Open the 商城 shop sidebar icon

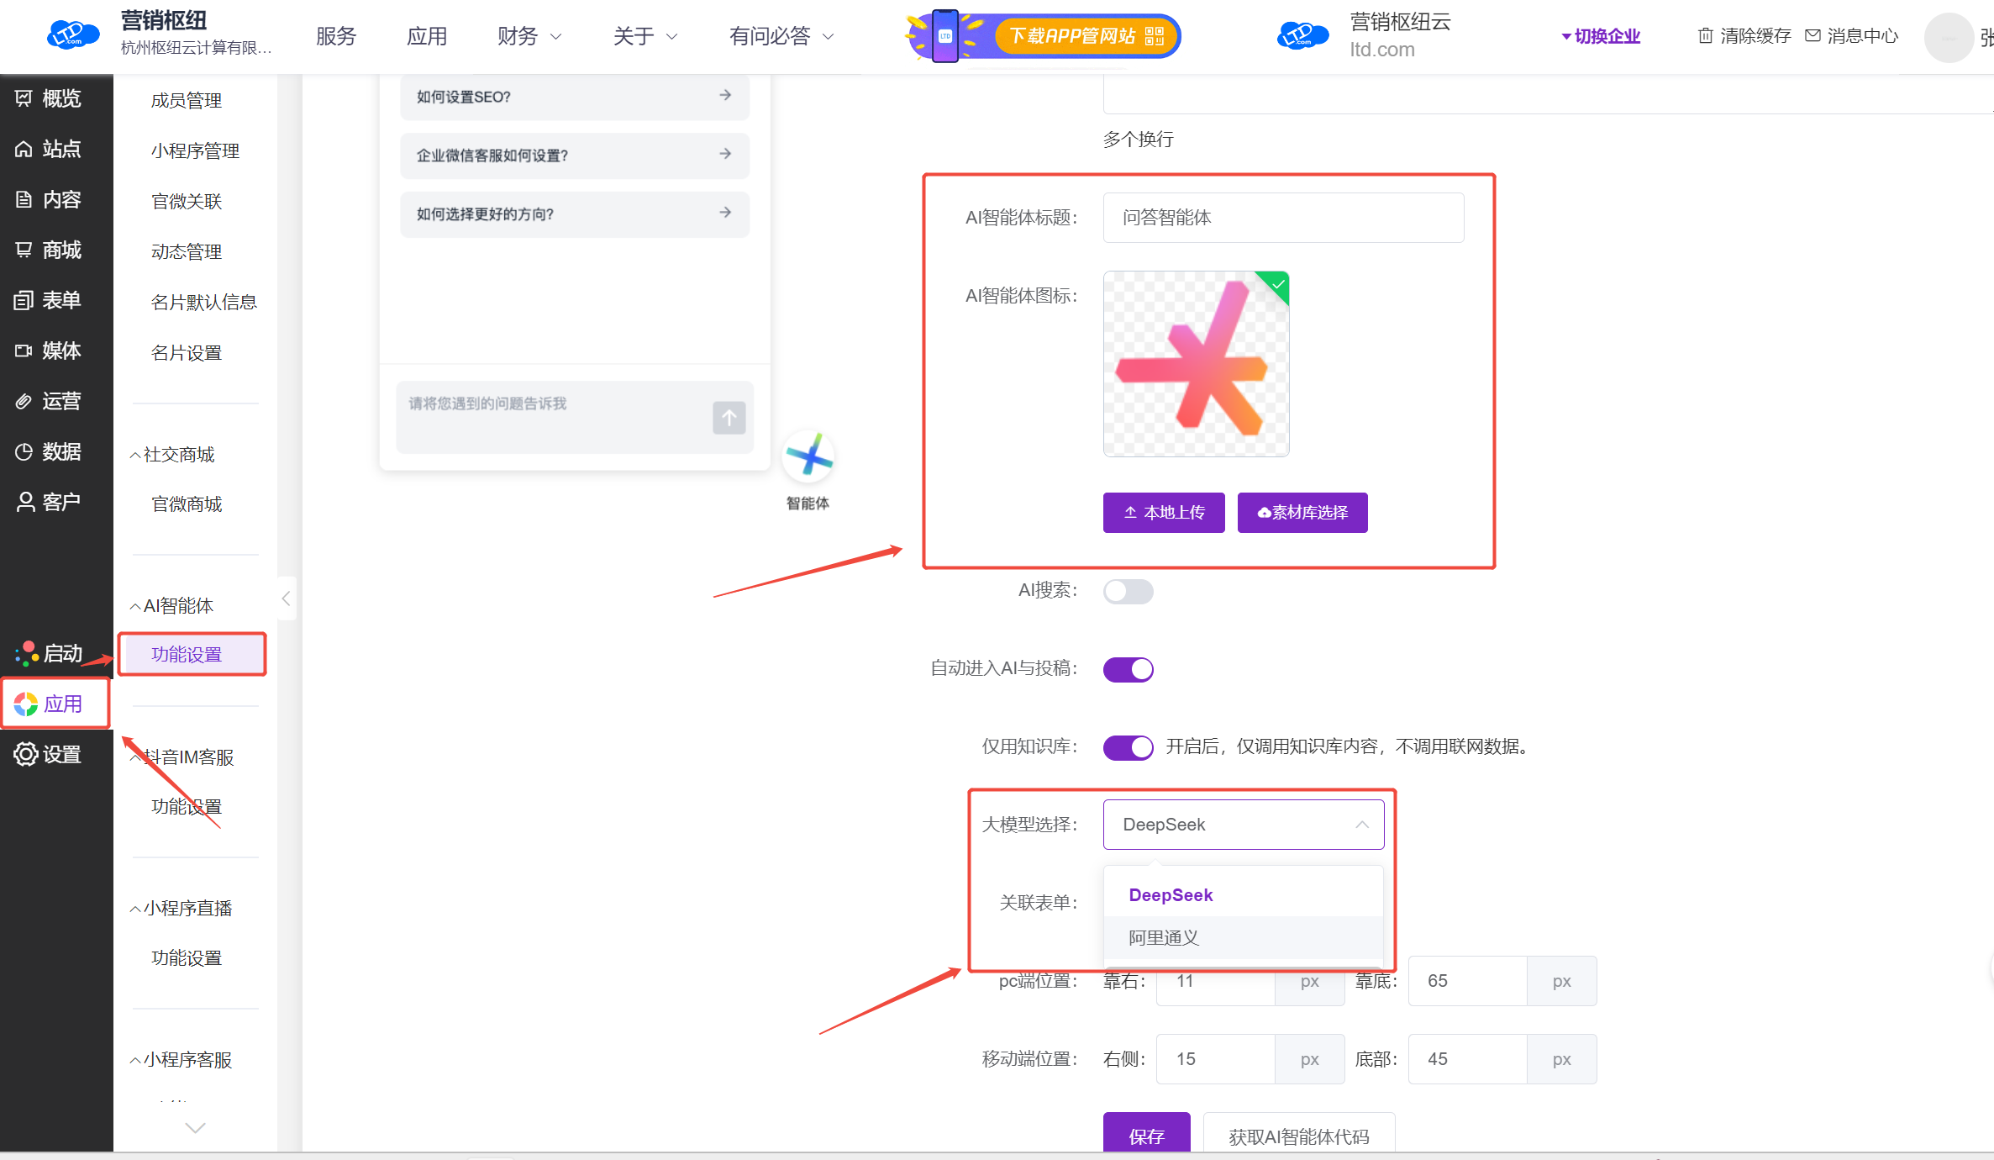click(24, 250)
